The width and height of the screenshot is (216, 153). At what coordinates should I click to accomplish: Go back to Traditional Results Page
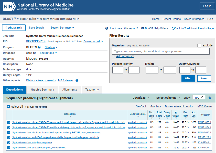tap(193, 28)
